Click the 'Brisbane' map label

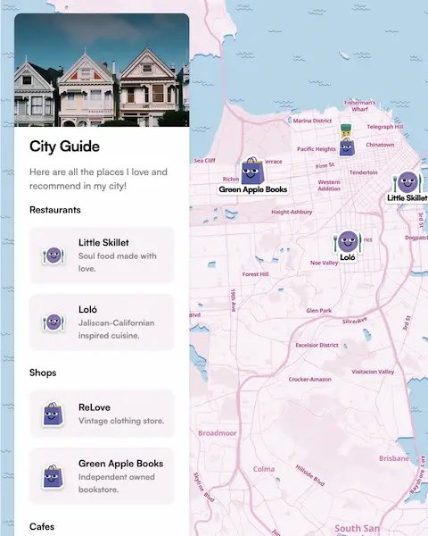tap(394, 458)
